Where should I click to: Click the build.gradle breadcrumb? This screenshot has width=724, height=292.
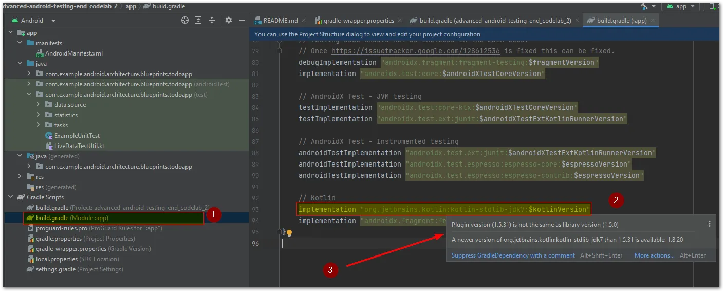tap(164, 6)
